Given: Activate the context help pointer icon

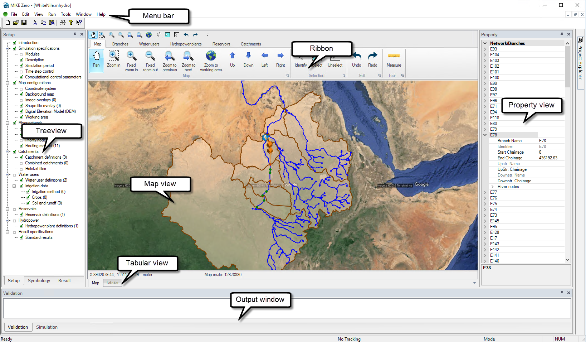Looking at the screenshot, I should pyautogui.click(x=79, y=23).
